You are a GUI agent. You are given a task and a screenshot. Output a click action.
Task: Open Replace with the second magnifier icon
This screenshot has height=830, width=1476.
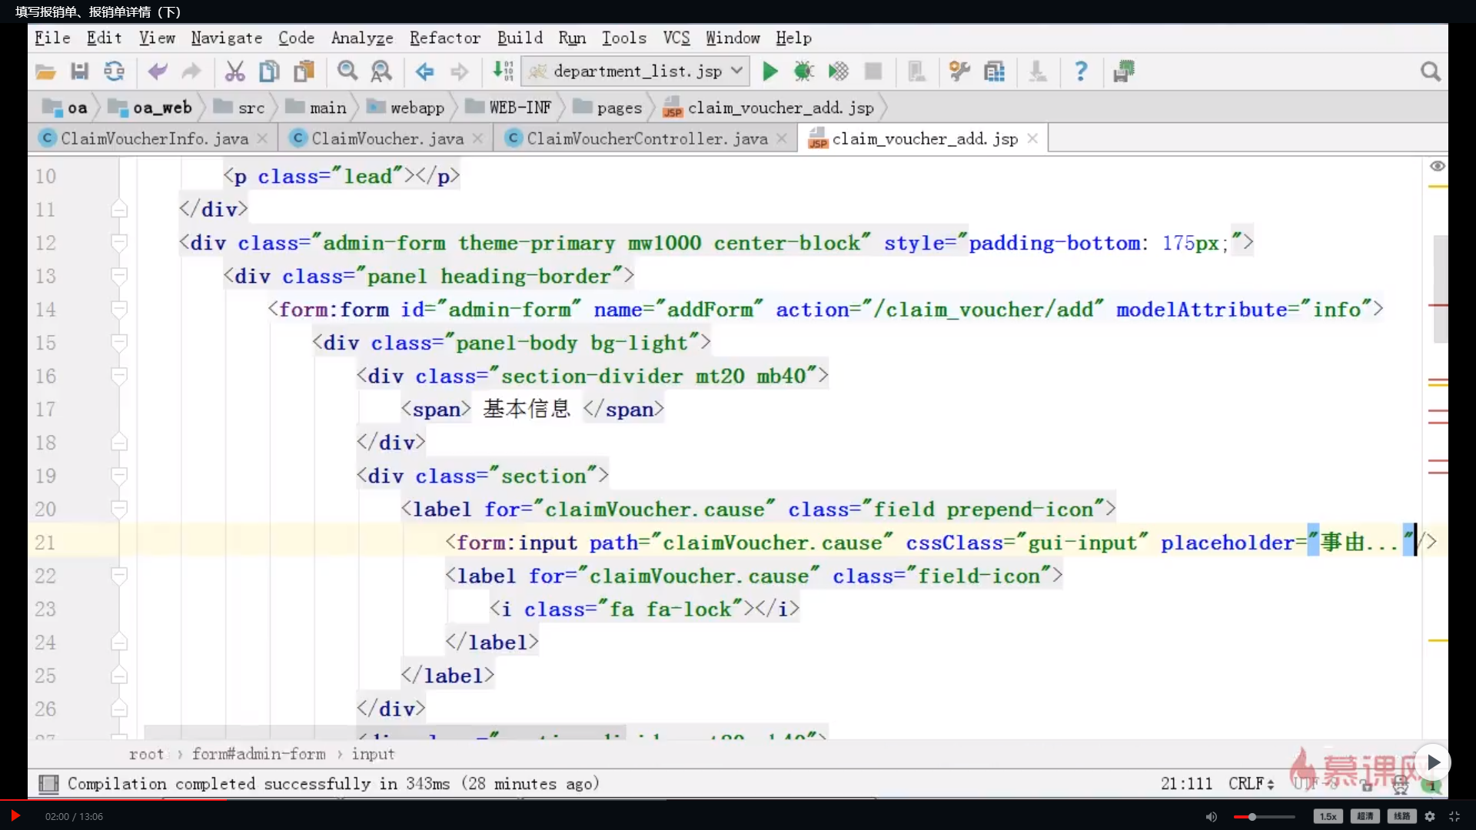coord(381,72)
